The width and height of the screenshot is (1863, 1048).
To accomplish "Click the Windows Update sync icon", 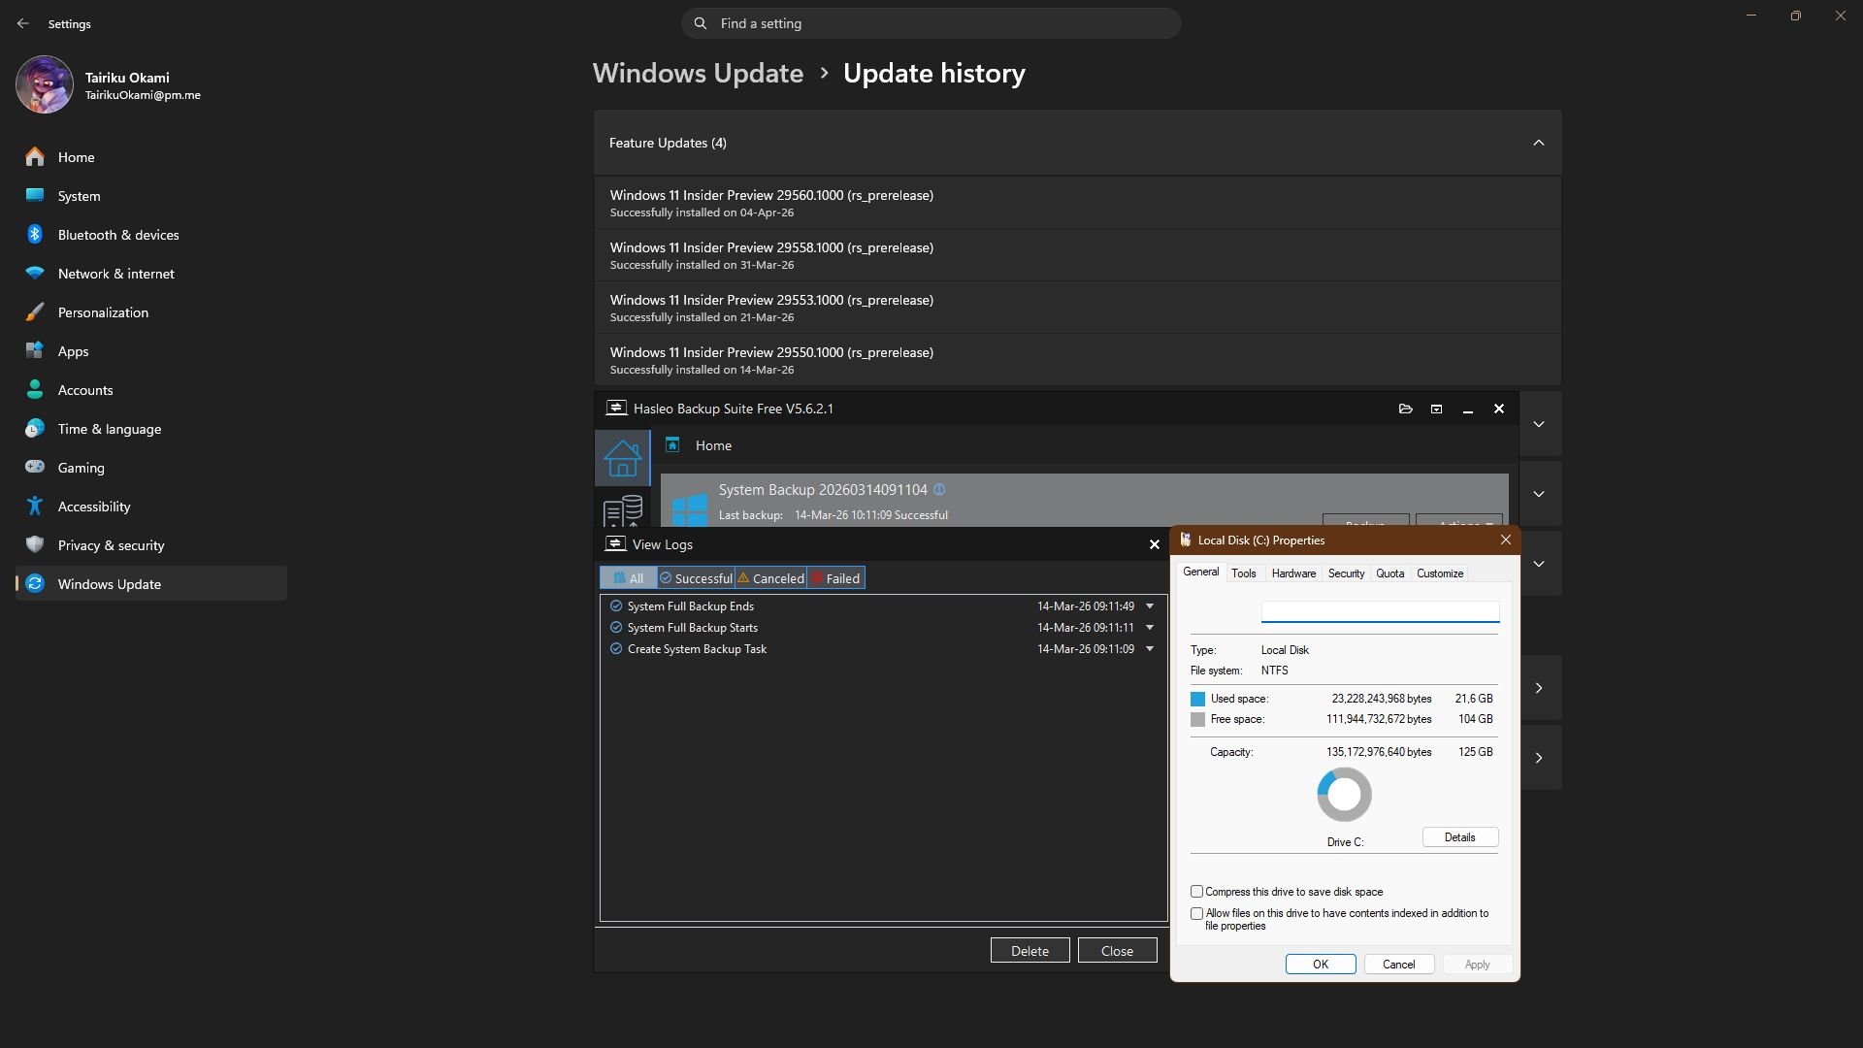I will pyautogui.click(x=35, y=584).
